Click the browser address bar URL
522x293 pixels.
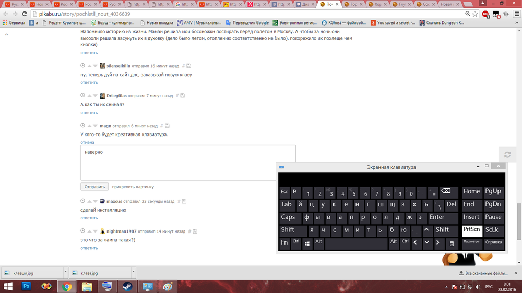tap(85, 14)
